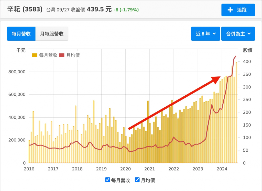This screenshot has height=191, width=262.
Task: Uncheck the 月均價 checkbox below chart
Action: coord(137,180)
